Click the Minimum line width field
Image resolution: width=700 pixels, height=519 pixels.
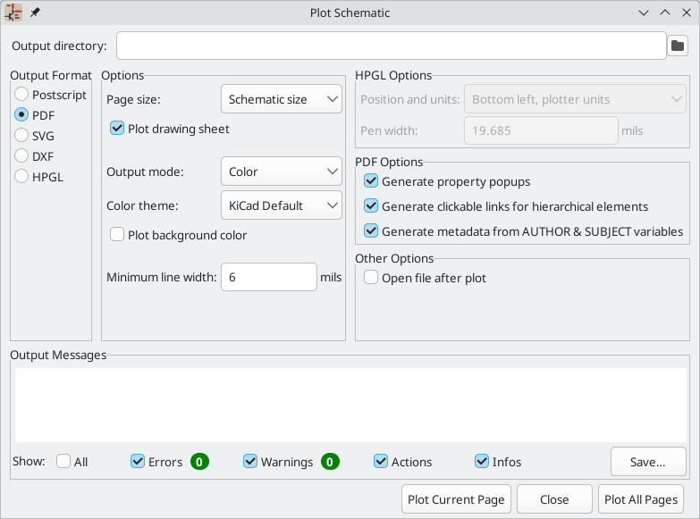[x=268, y=277]
